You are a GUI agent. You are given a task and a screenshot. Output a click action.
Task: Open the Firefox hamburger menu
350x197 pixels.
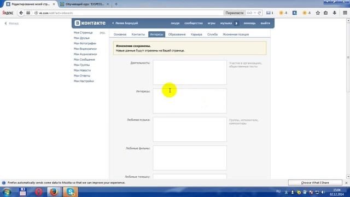[345, 13]
